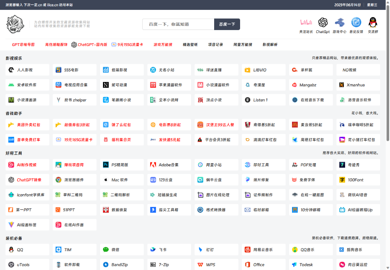Click the BandiZip tile
The width and height of the screenshot is (390, 270).
122,265
